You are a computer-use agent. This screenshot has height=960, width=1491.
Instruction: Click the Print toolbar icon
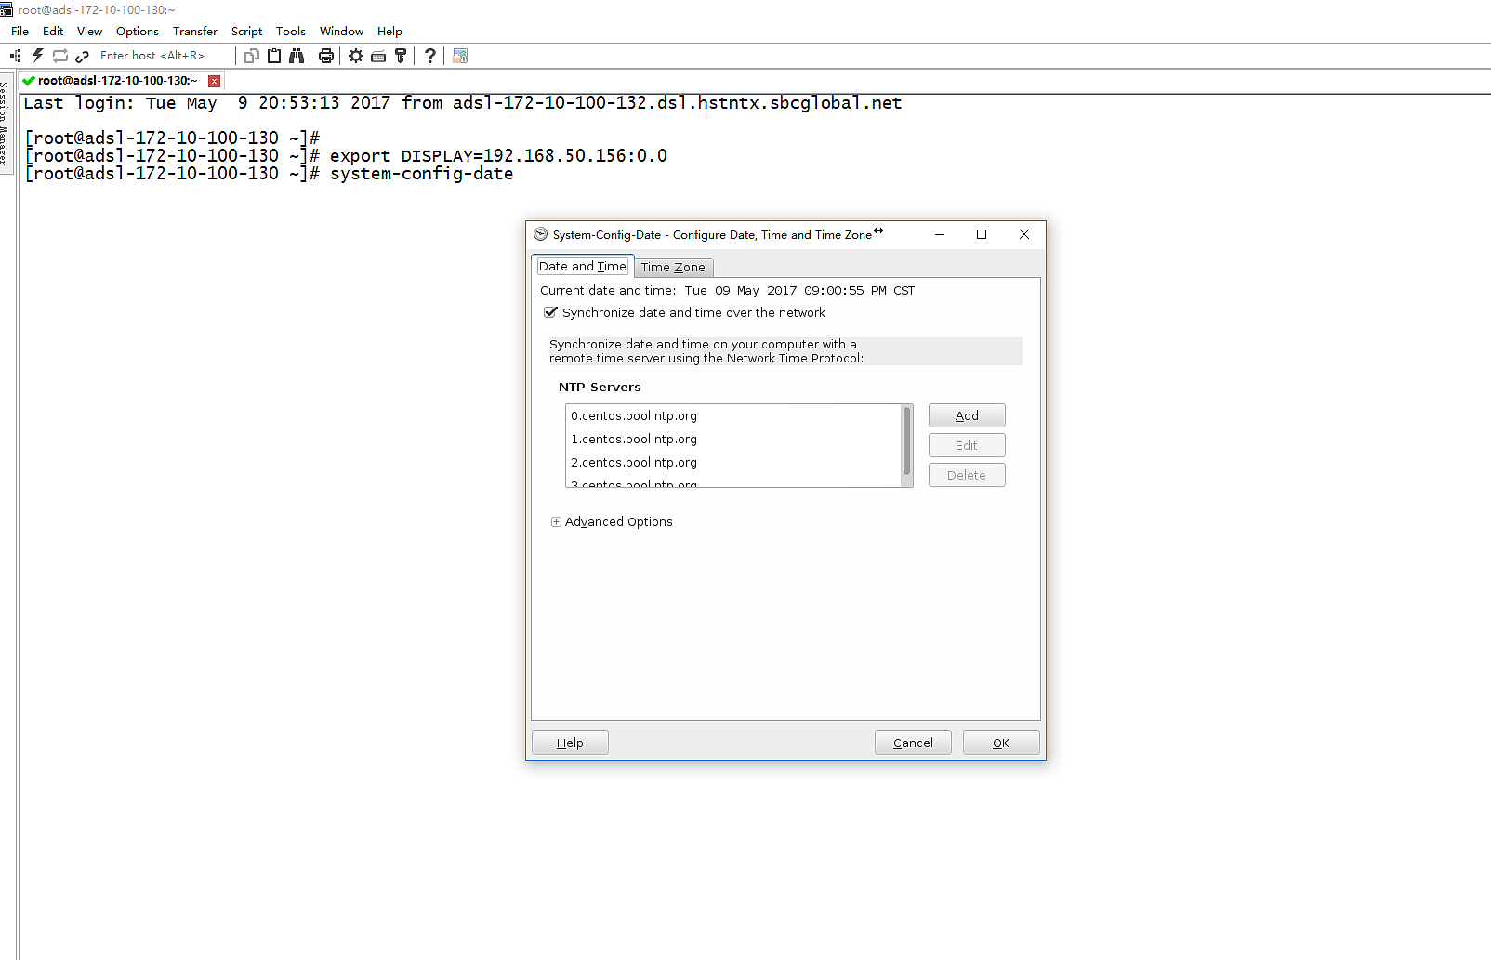coord(325,56)
